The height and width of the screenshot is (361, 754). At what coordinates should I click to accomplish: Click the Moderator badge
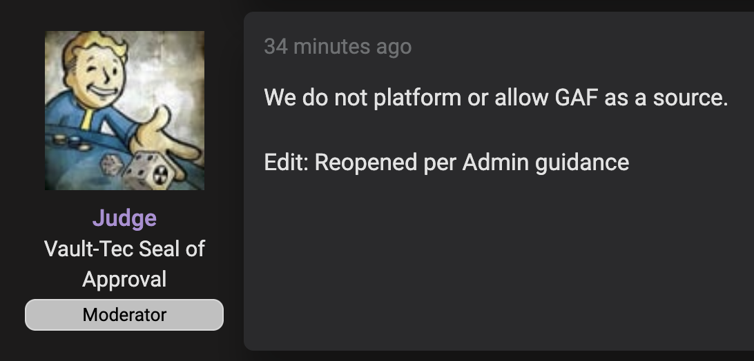coord(124,315)
